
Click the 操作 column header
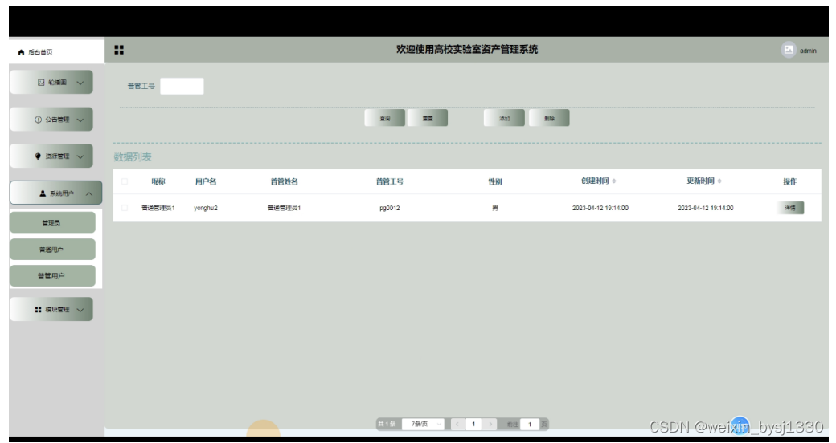tap(790, 181)
